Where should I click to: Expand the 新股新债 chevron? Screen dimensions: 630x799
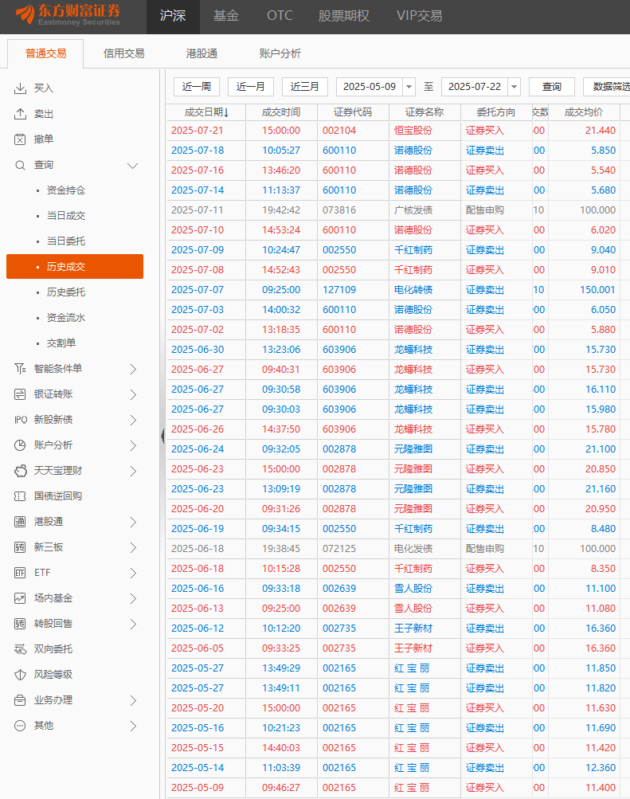click(134, 420)
